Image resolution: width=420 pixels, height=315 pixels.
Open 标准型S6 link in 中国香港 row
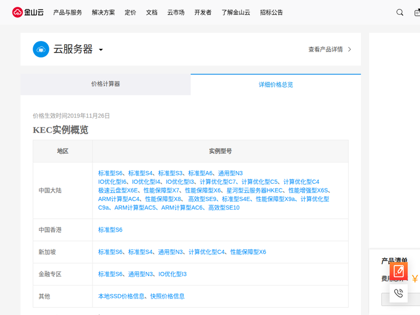click(x=110, y=230)
